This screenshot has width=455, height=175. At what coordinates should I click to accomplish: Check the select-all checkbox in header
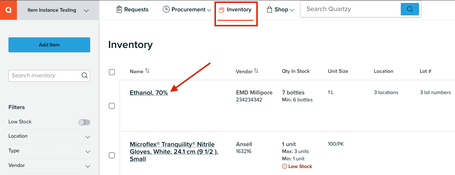112,72
